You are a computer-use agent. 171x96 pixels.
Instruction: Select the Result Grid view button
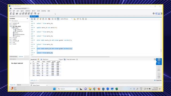(159, 62)
